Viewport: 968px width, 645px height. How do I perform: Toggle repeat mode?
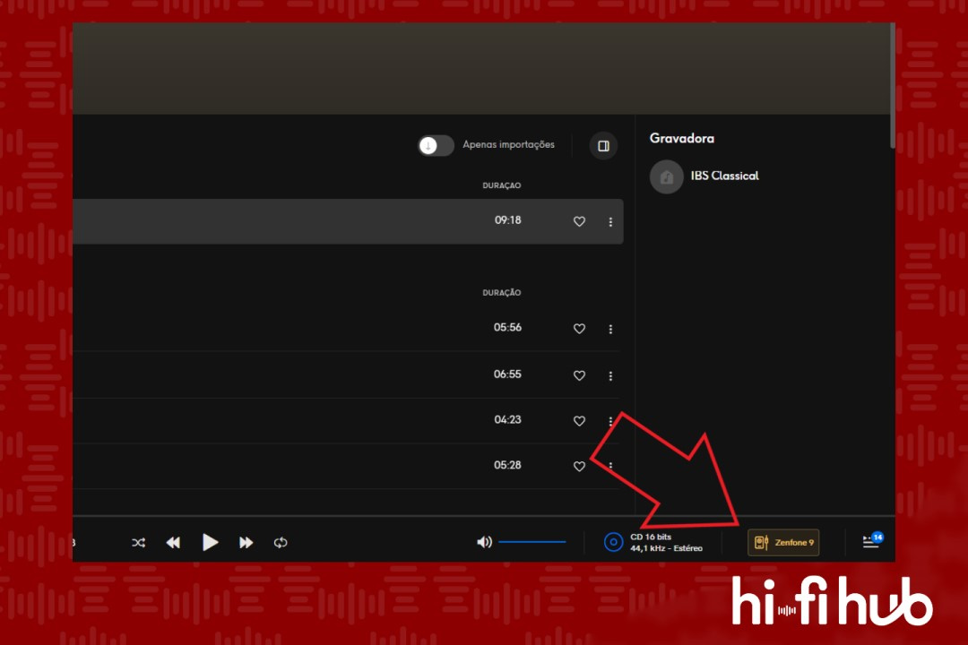coord(281,543)
